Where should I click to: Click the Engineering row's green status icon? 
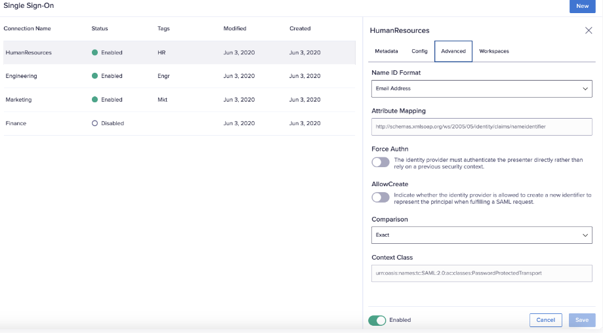tap(95, 76)
